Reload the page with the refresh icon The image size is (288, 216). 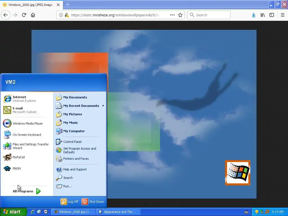point(24,15)
